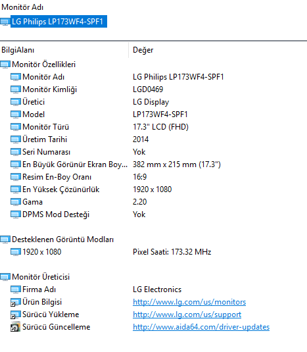Click the icon beside Üretici row
Image resolution: width=307 pixels, height=352 pixels.
(x=16, y=102)
